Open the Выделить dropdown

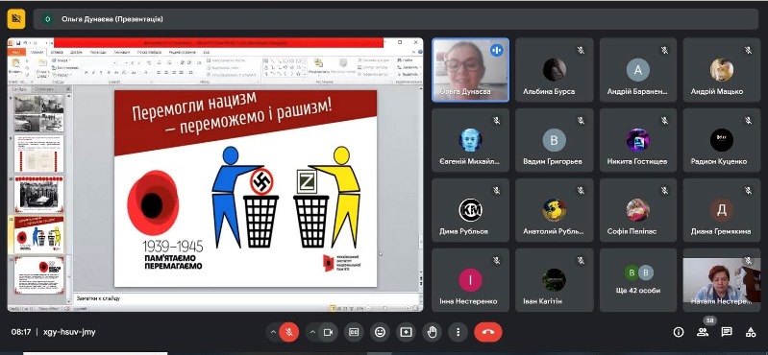click(x=408, y=74)
